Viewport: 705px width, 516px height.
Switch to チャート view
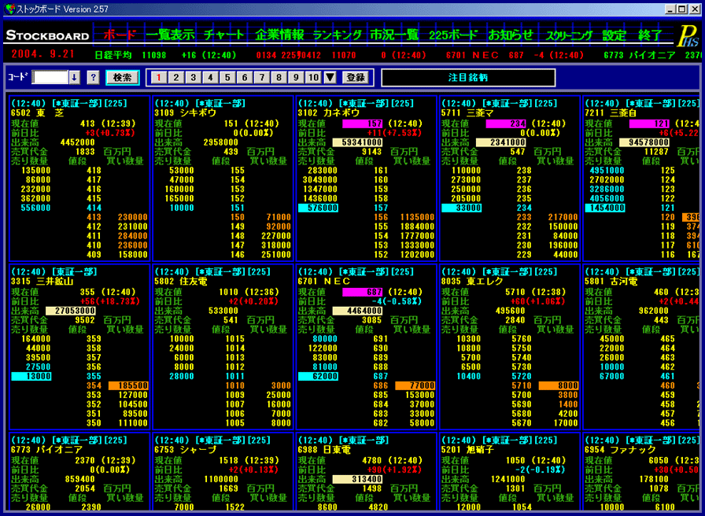pyautogui.click(x=224, y=35)
